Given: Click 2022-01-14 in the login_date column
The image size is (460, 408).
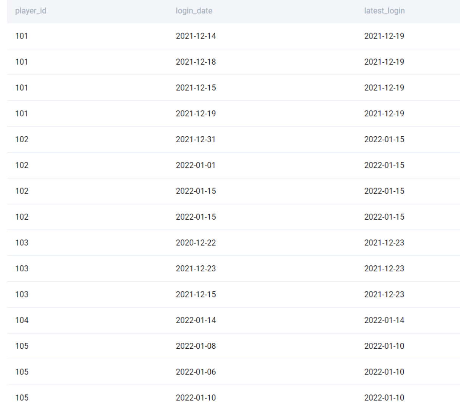Looking at the screenshot, I should click(x=196, y=320).
